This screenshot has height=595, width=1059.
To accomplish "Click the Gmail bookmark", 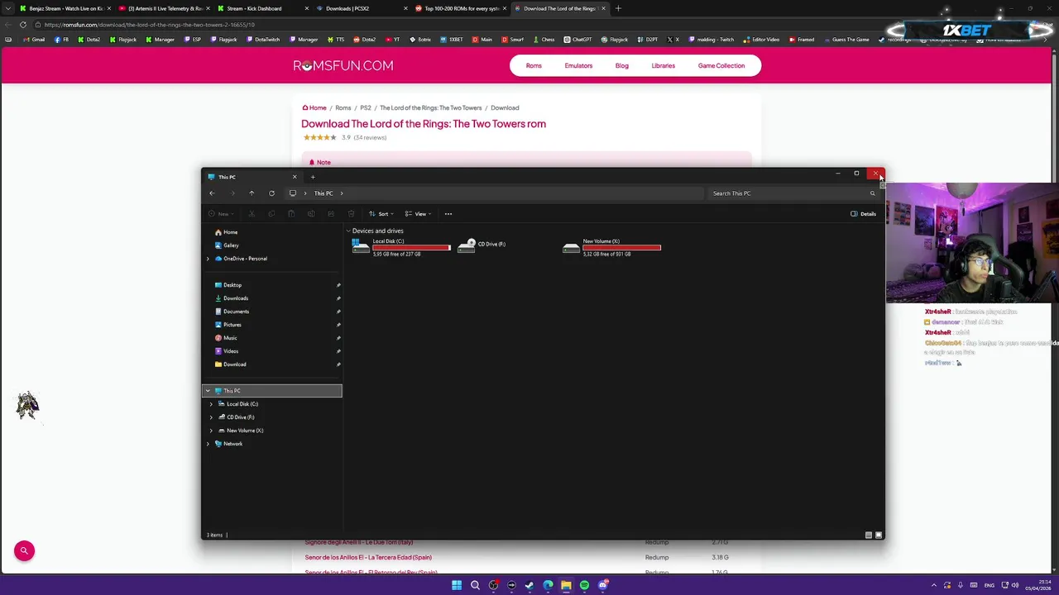I will pyautogui.click(x=33, y=40).
